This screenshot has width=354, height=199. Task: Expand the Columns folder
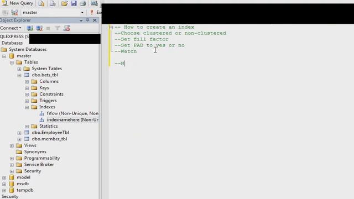tap(27, 82)
